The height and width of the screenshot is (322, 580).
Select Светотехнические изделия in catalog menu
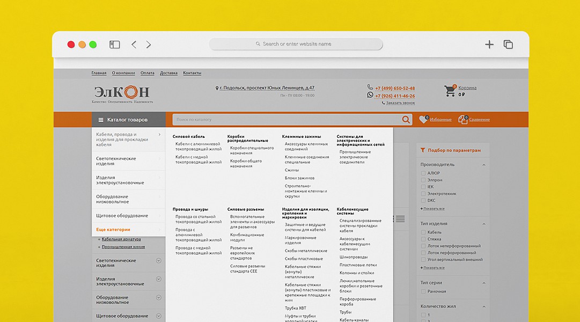click(x=128, y=161)
